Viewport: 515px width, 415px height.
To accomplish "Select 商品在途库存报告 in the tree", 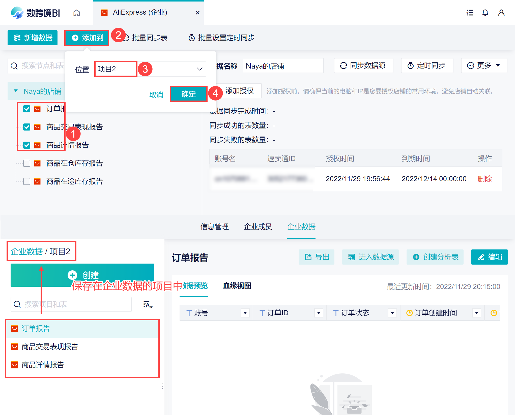I will (x=75, y=181).
